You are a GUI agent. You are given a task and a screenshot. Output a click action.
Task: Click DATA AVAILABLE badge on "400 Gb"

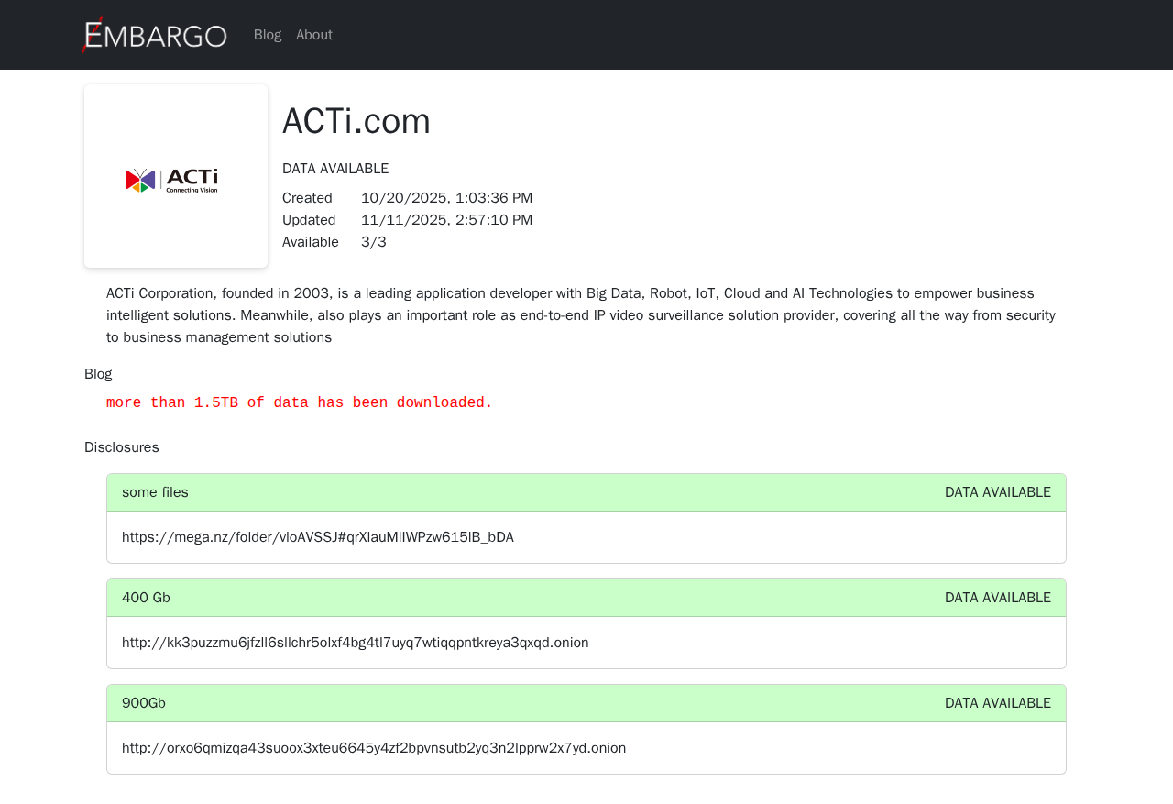click(x=997, y=598)
